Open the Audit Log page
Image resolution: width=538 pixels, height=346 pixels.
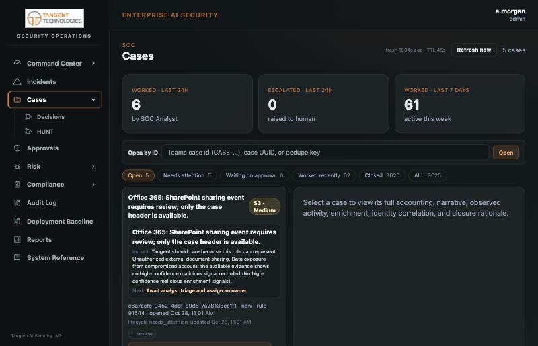(x=54, y=203)
